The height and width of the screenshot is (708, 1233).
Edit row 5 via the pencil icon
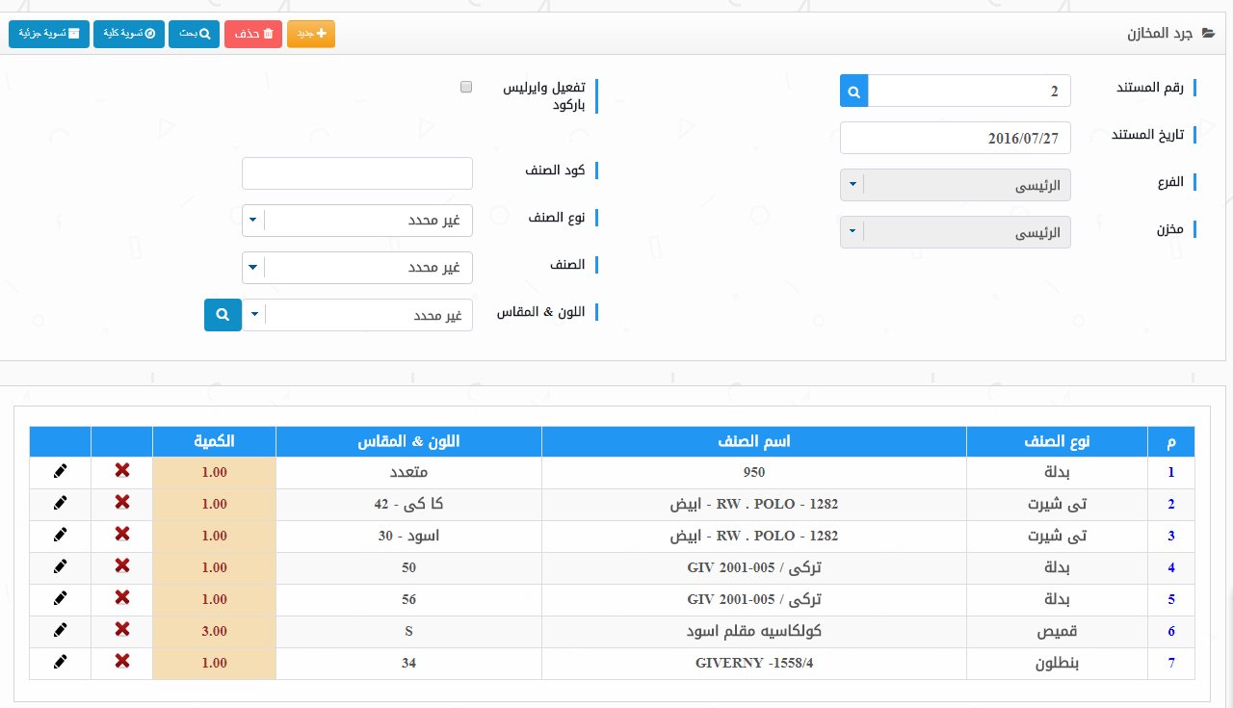pyautogui.click(x=61, y=598)
